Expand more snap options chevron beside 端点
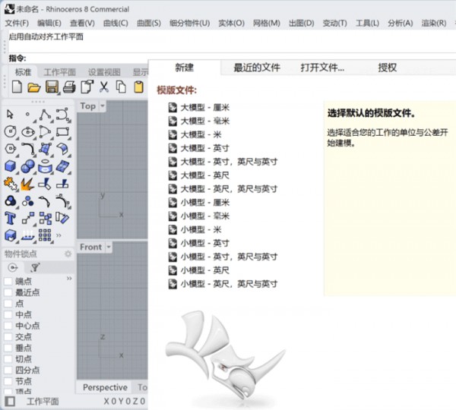Viewport: 456px width, 410px height. click(69, 279)
